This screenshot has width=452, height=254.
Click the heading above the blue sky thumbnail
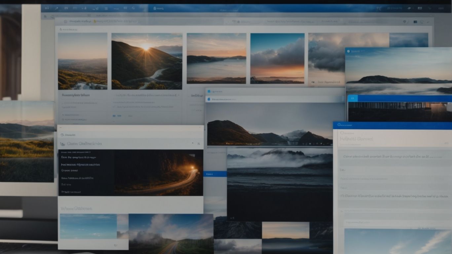point(76,209)
